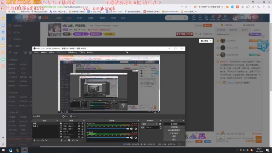Image resolution: width=272 pixels, height=153 pixels.
Task: Toggle visibility of text (GDI+) 2 source
Action: click(x=79, y=134)
